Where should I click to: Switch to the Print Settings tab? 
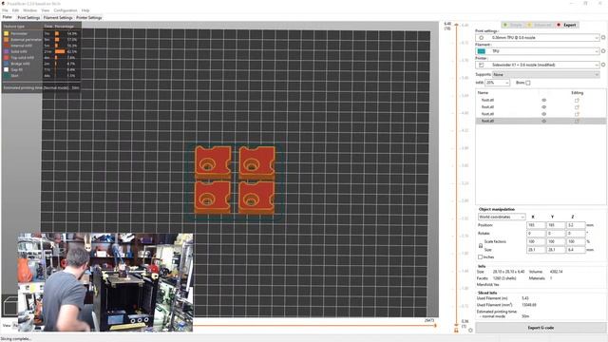click(x=28, y=17)
